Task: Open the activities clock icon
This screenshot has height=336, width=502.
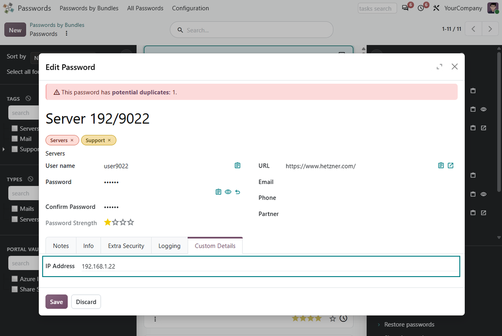Action: tap(421, 8)
